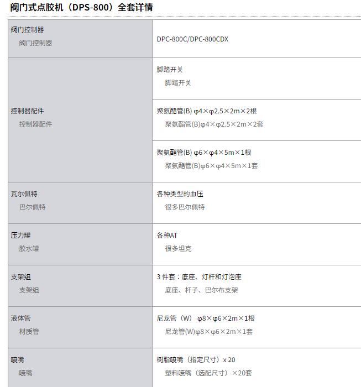This screenshot has height=387, width=361.
Task: Click the 很多坦克 sub-text
Action: tap(178, 249)
